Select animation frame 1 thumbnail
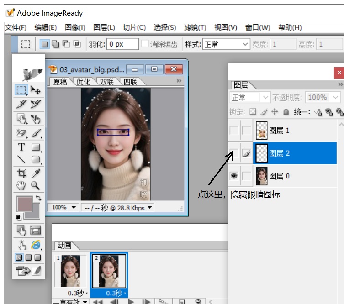This screenshot has width=344, height=304. point(70,271)
